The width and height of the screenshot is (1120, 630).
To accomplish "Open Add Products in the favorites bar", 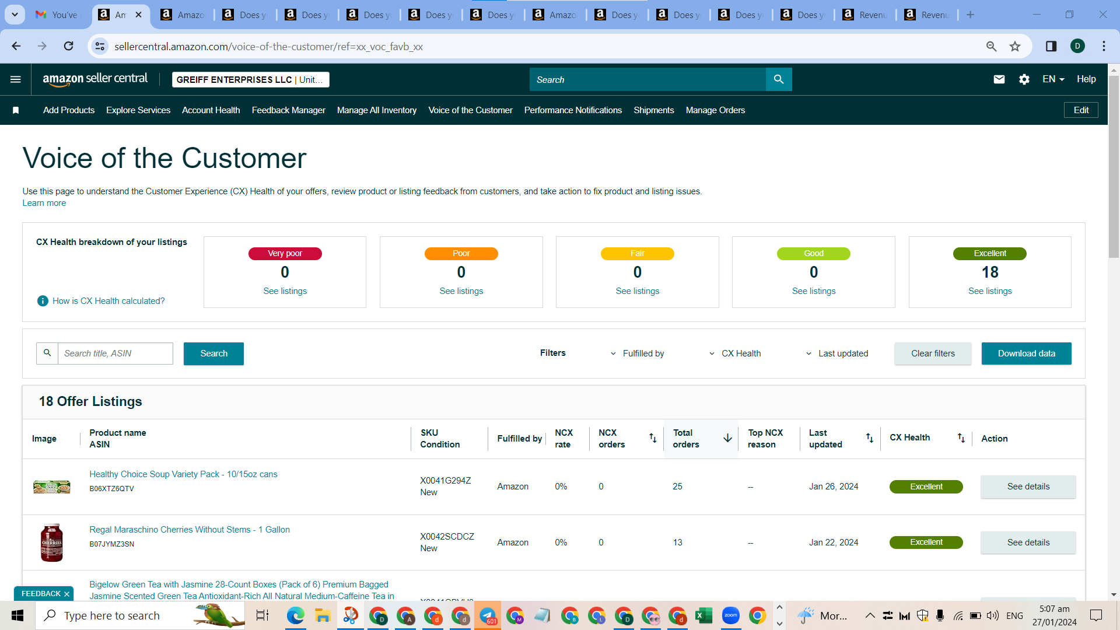I will coord(69,110).
